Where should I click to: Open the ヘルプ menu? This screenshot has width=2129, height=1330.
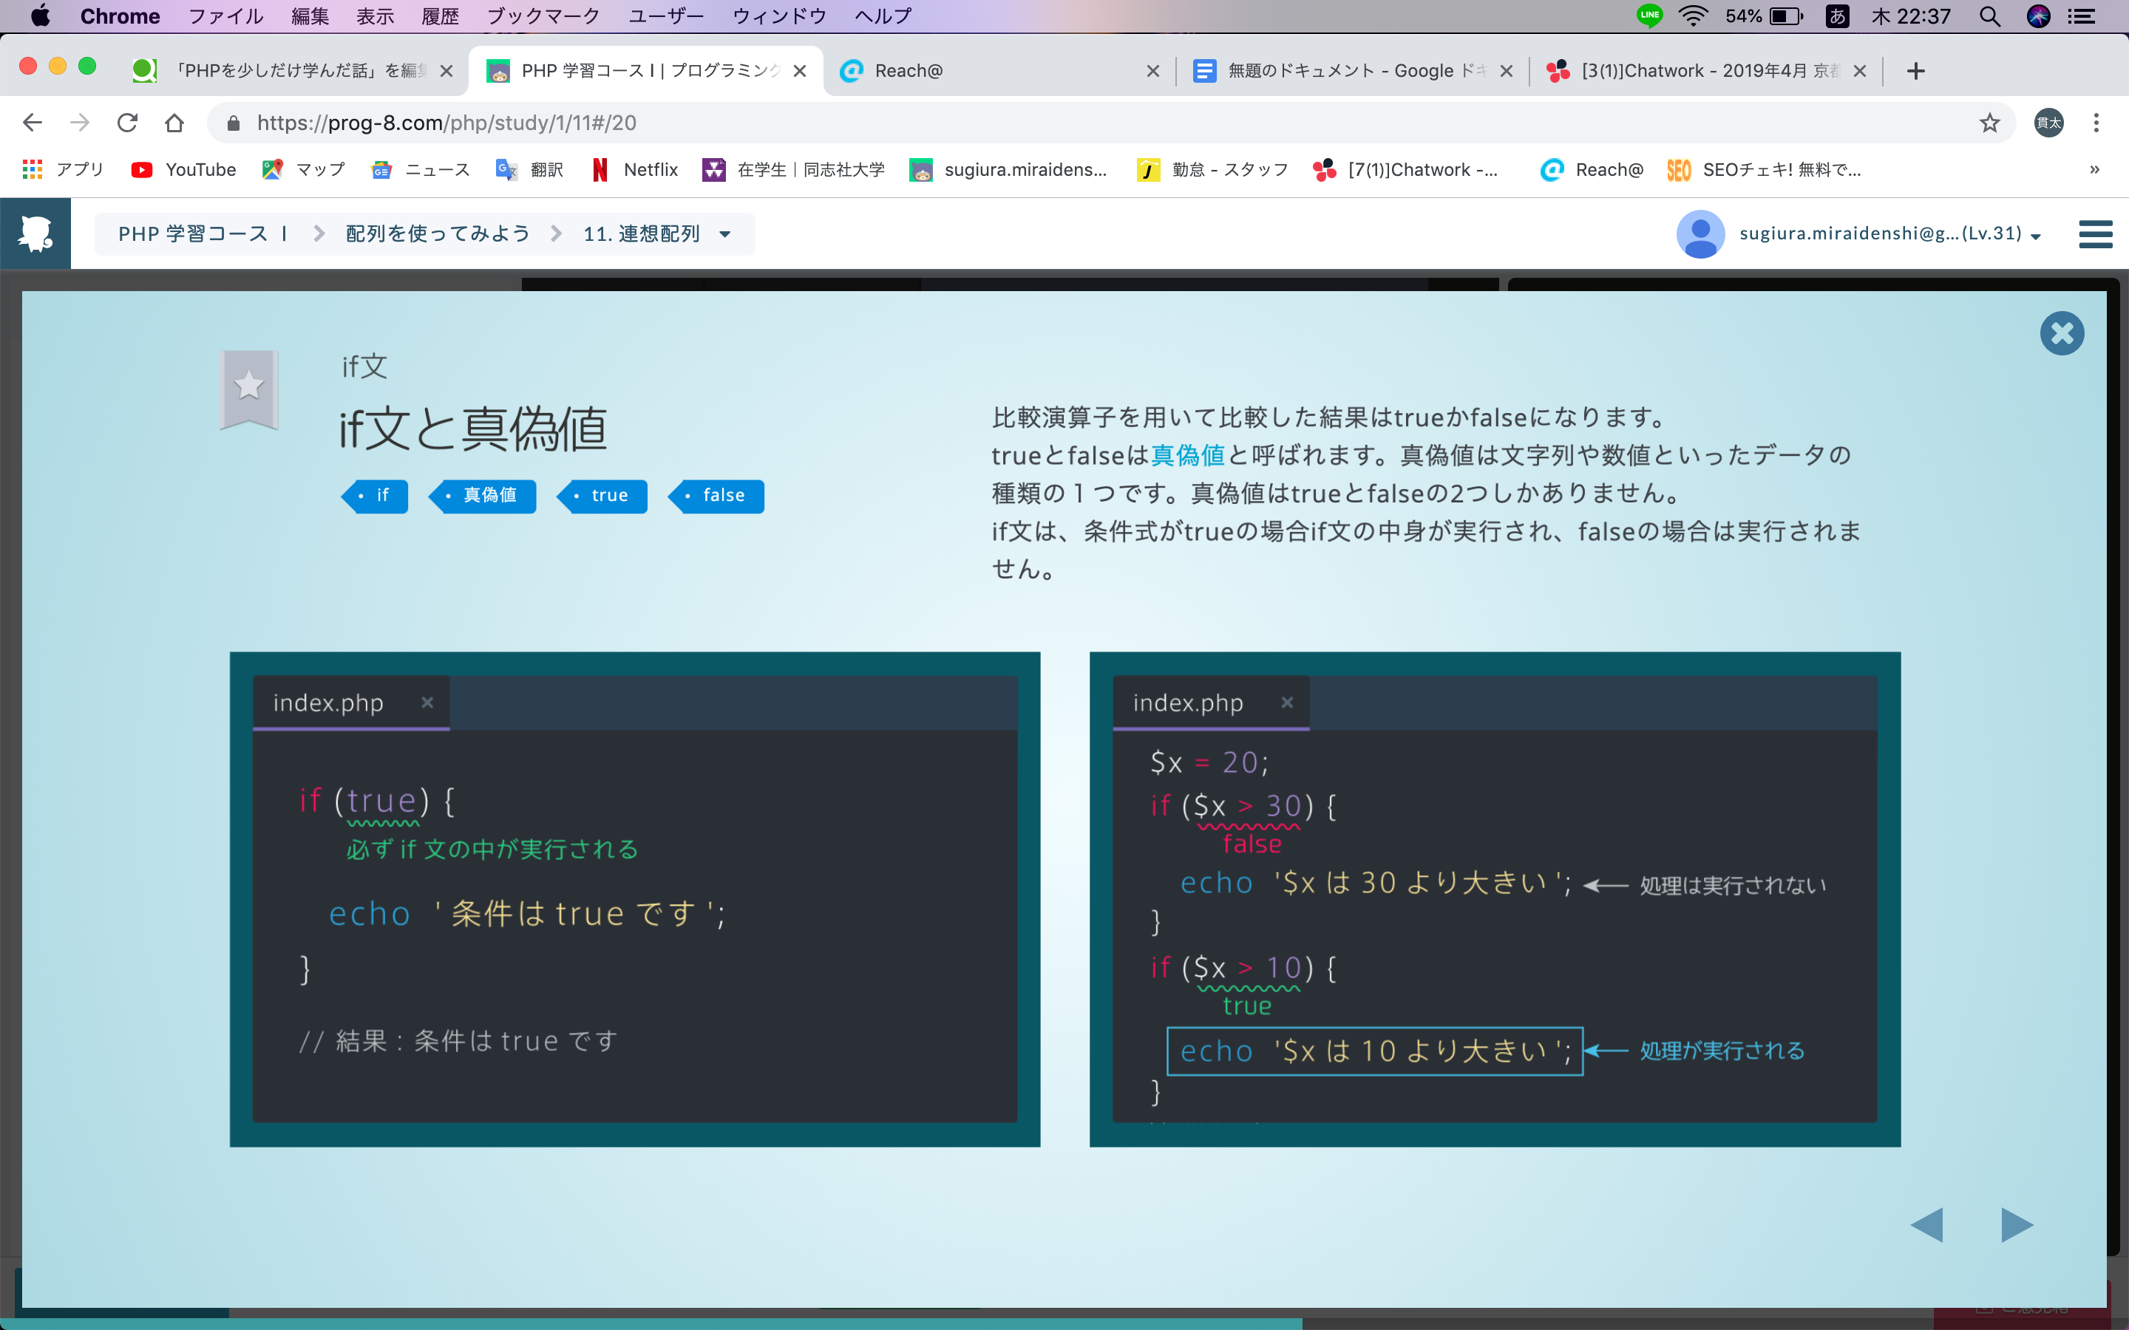pyautogui.click(x=883, y=16)
